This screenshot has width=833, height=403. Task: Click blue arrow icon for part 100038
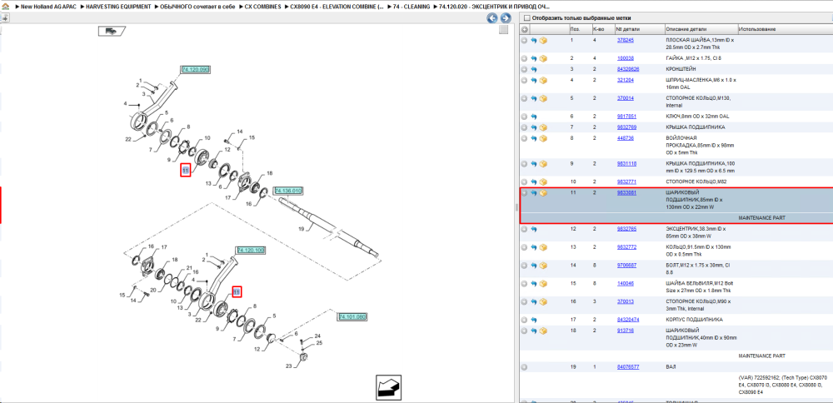coord(534,58)
